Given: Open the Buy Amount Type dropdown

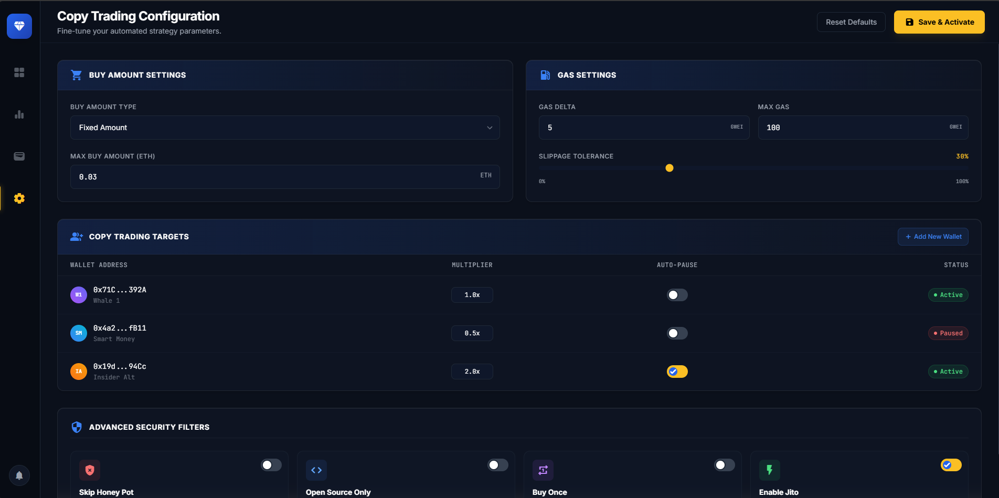Looking at the screenshot, I should [285, 128].
